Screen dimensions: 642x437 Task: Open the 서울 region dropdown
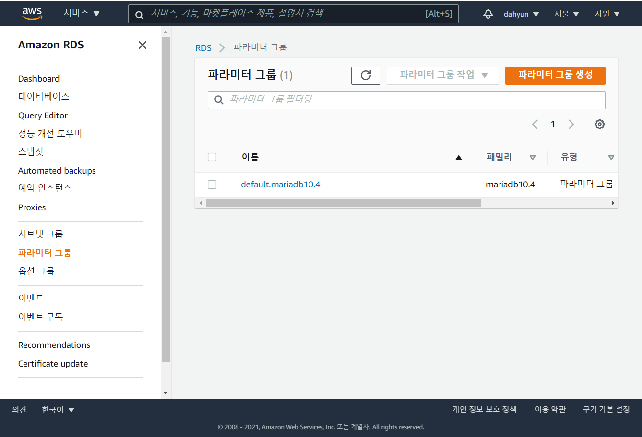click(x=567, y=14)
